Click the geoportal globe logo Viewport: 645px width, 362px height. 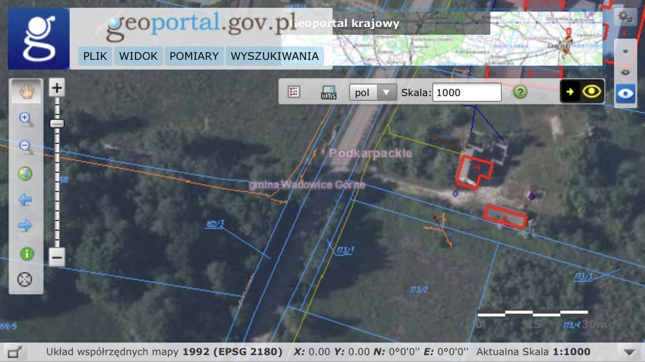pos(39,39)
